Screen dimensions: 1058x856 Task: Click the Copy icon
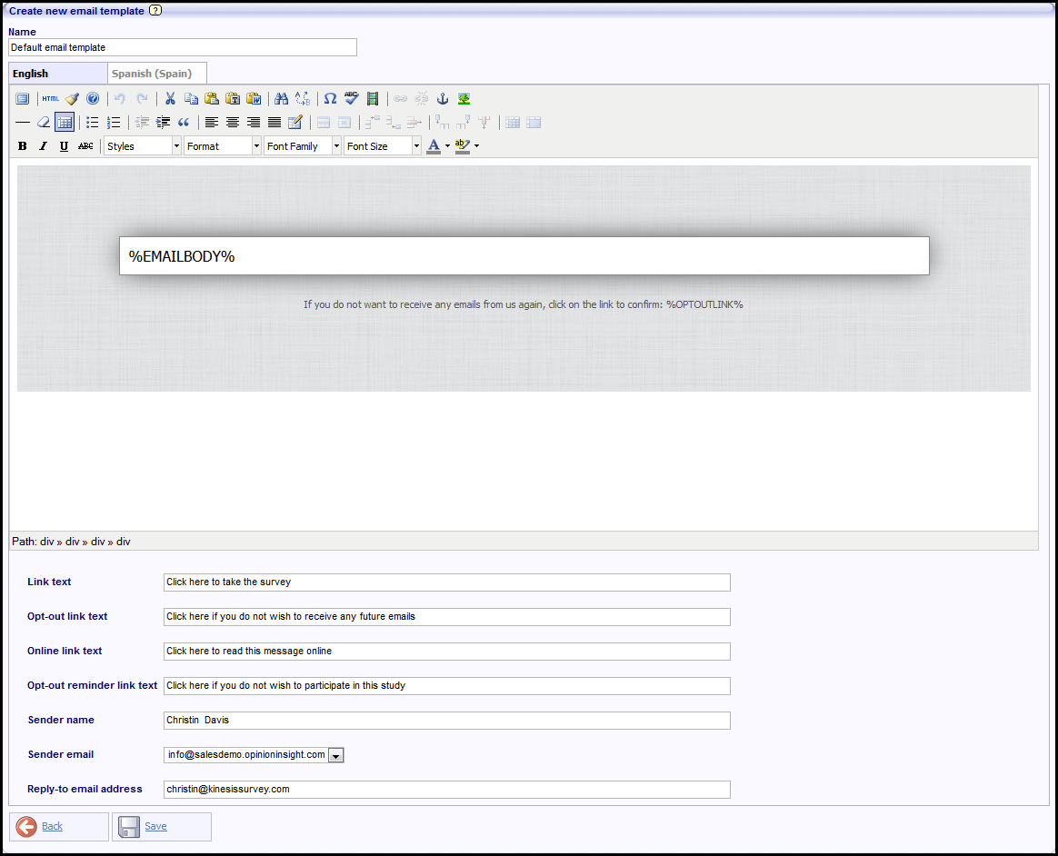click(x=191, y=98)
